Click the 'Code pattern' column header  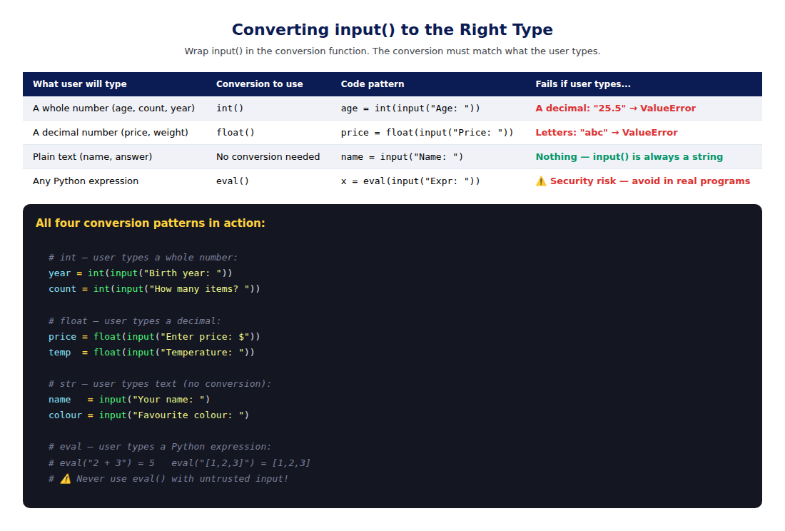click(373, 84)
